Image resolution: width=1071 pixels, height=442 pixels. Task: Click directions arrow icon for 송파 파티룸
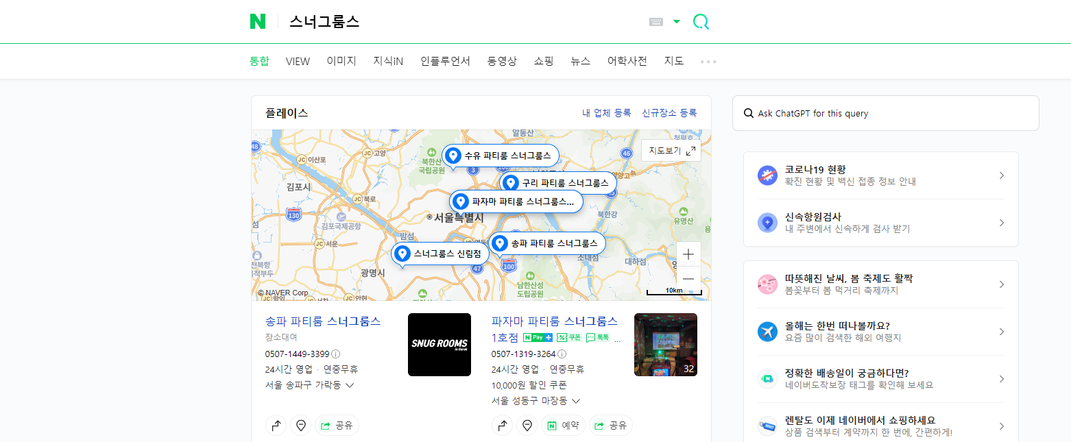click(x=276, y=426)
